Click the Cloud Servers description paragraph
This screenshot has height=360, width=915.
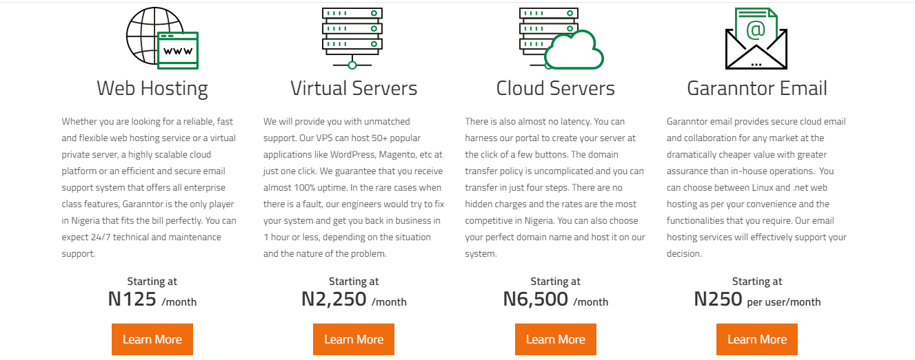[x=555, y=187]
